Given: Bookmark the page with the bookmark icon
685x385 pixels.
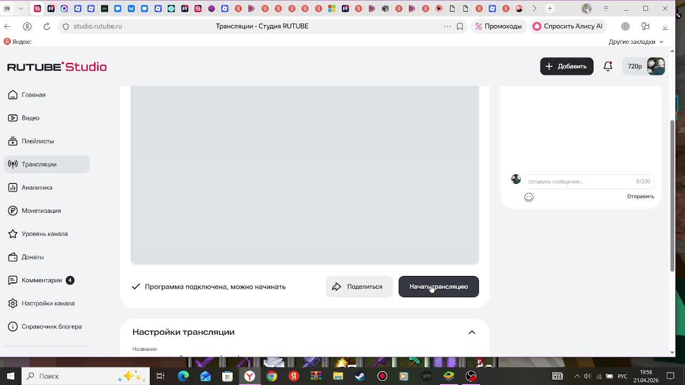Looking at the screenshot, I should click(x=460, y=26).
